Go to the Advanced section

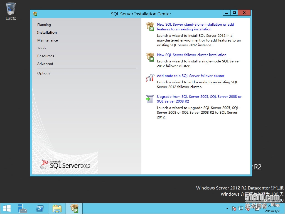pyautogui.click(x=45, y=64)
